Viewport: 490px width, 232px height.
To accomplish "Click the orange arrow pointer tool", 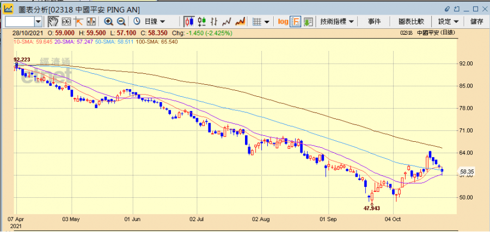I will click(x=78, y=21).
